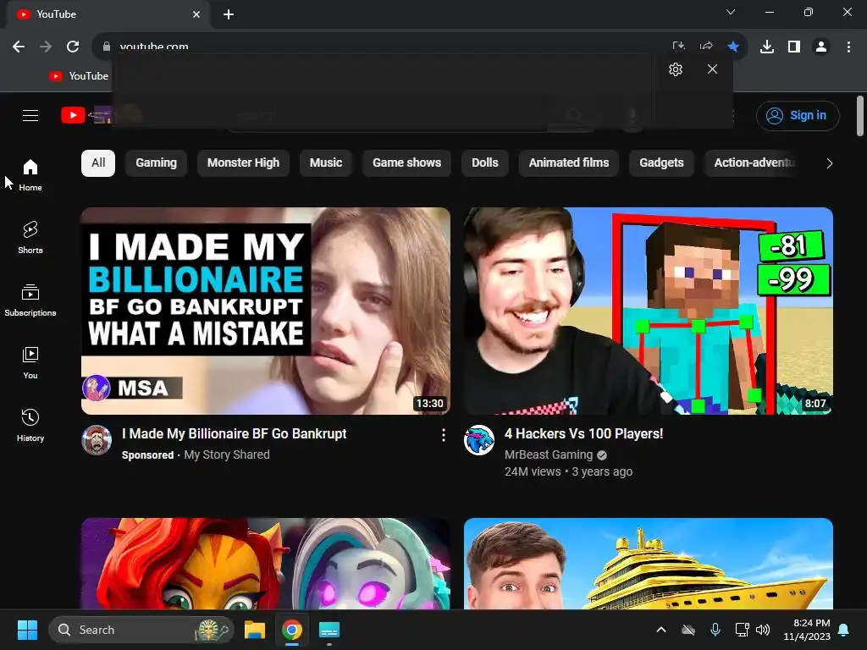
Task: Close the dark overlay popup
Action: 712,69
